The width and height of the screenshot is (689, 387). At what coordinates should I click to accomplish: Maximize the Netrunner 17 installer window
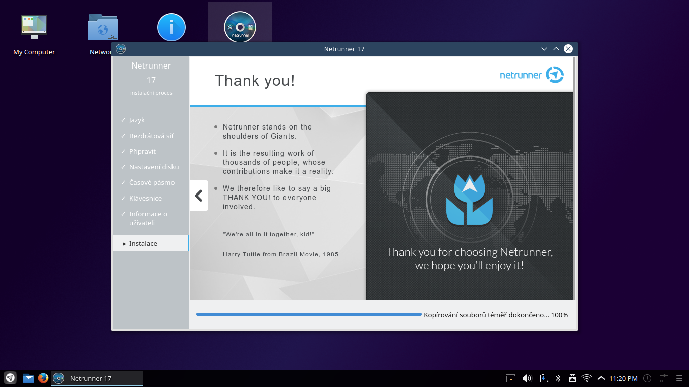pos(556,49)
